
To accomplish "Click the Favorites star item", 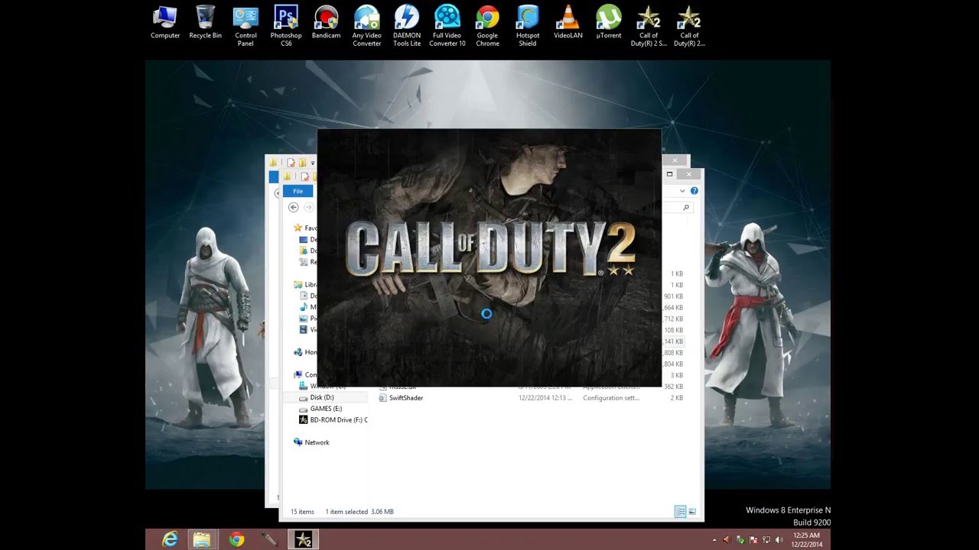I will (x=304, y=228).
